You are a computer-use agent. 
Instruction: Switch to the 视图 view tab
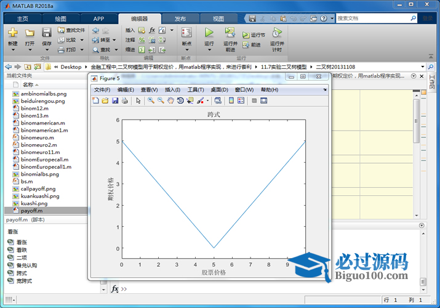click(x=218, y=19)
